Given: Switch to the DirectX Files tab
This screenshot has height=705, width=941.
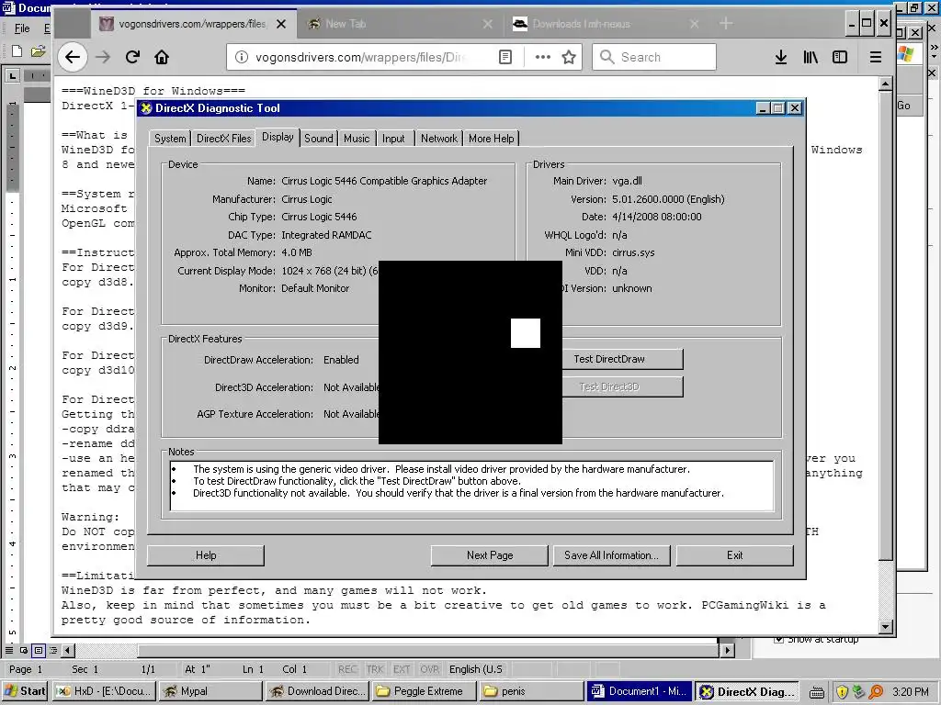Looking at the screenshot, I should 224,139.
